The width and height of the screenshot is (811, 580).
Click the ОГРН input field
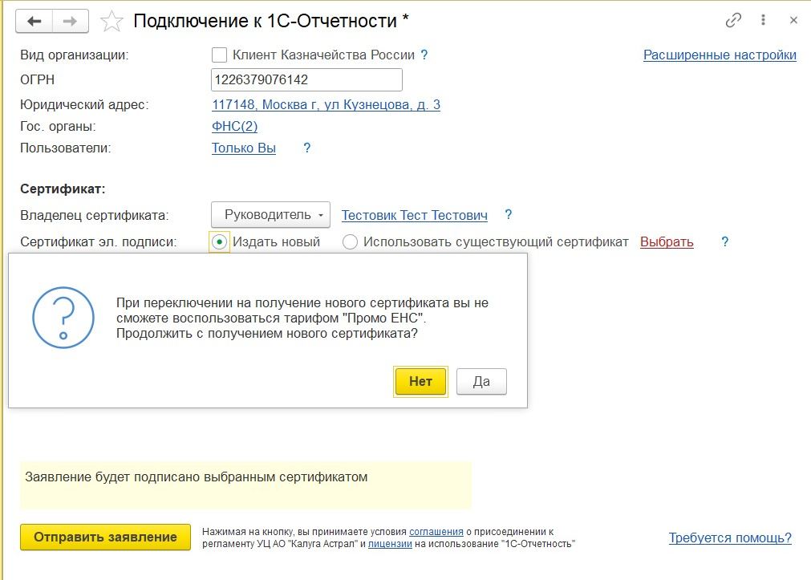306,80
